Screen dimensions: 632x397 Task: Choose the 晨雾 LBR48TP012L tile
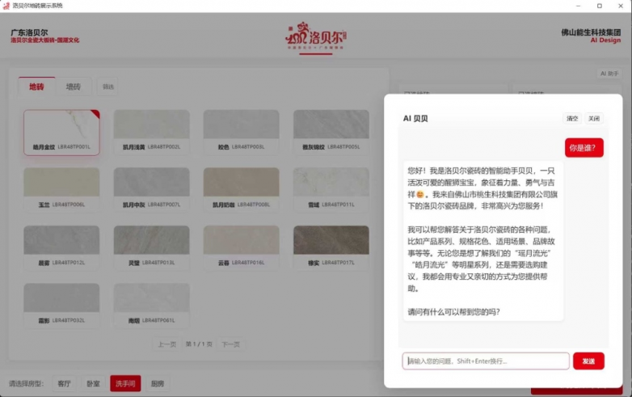[61, 248]
